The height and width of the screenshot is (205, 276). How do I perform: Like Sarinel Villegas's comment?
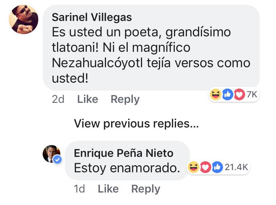point(88,99)
